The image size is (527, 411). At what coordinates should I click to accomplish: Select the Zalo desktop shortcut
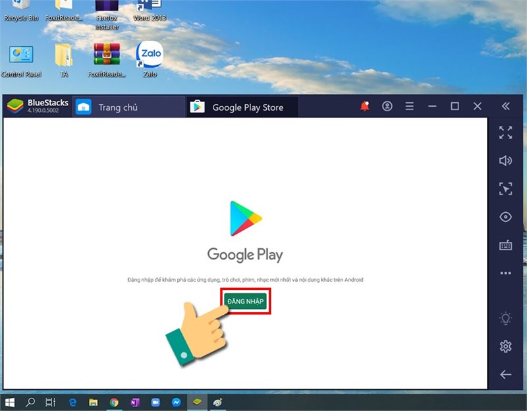click(x=150, y=59)
